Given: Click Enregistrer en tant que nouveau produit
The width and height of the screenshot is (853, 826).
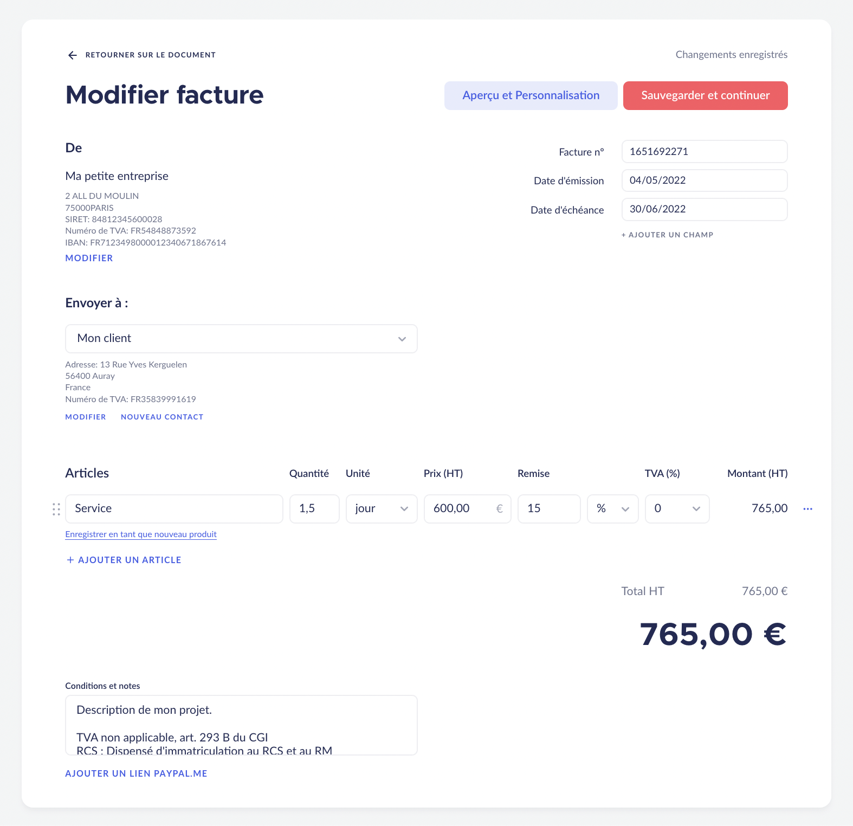Looking at the screenshot, I should tap(141, 534).
